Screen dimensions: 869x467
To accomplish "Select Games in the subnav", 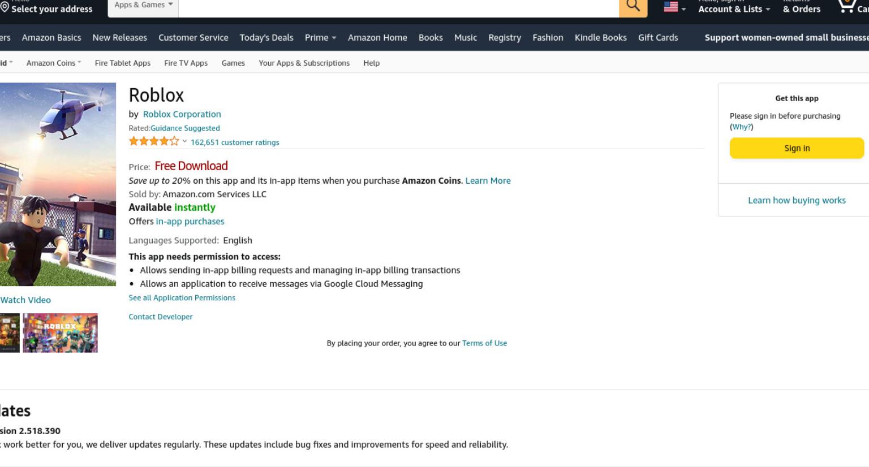I will 233,63.
